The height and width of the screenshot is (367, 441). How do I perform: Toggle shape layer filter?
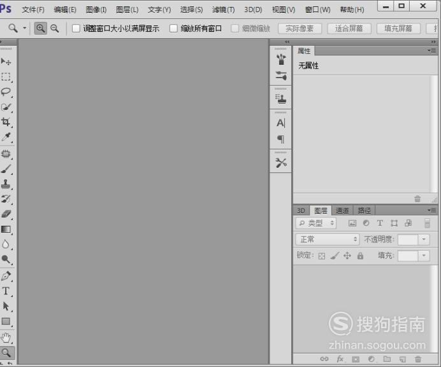tap(394, 223)
